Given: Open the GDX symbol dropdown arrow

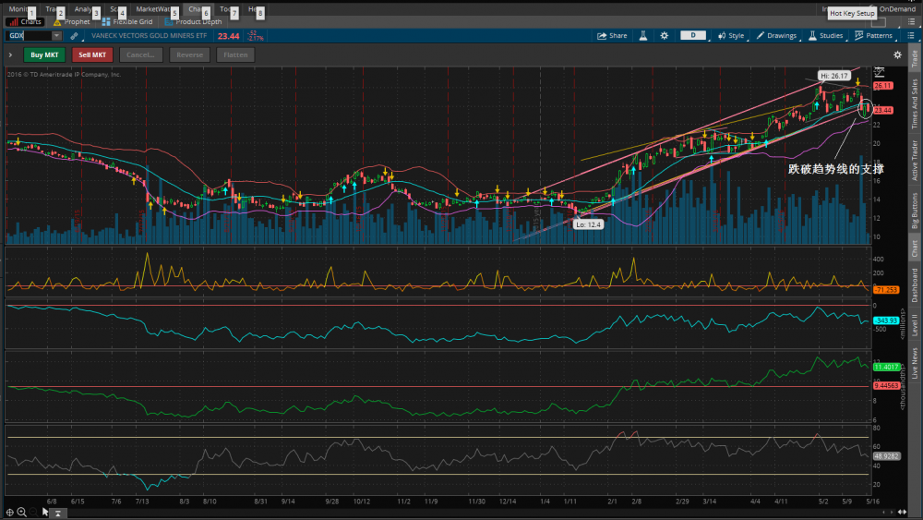Looking at the screenshot, I should pyautogui.click(x=57, y=36).
